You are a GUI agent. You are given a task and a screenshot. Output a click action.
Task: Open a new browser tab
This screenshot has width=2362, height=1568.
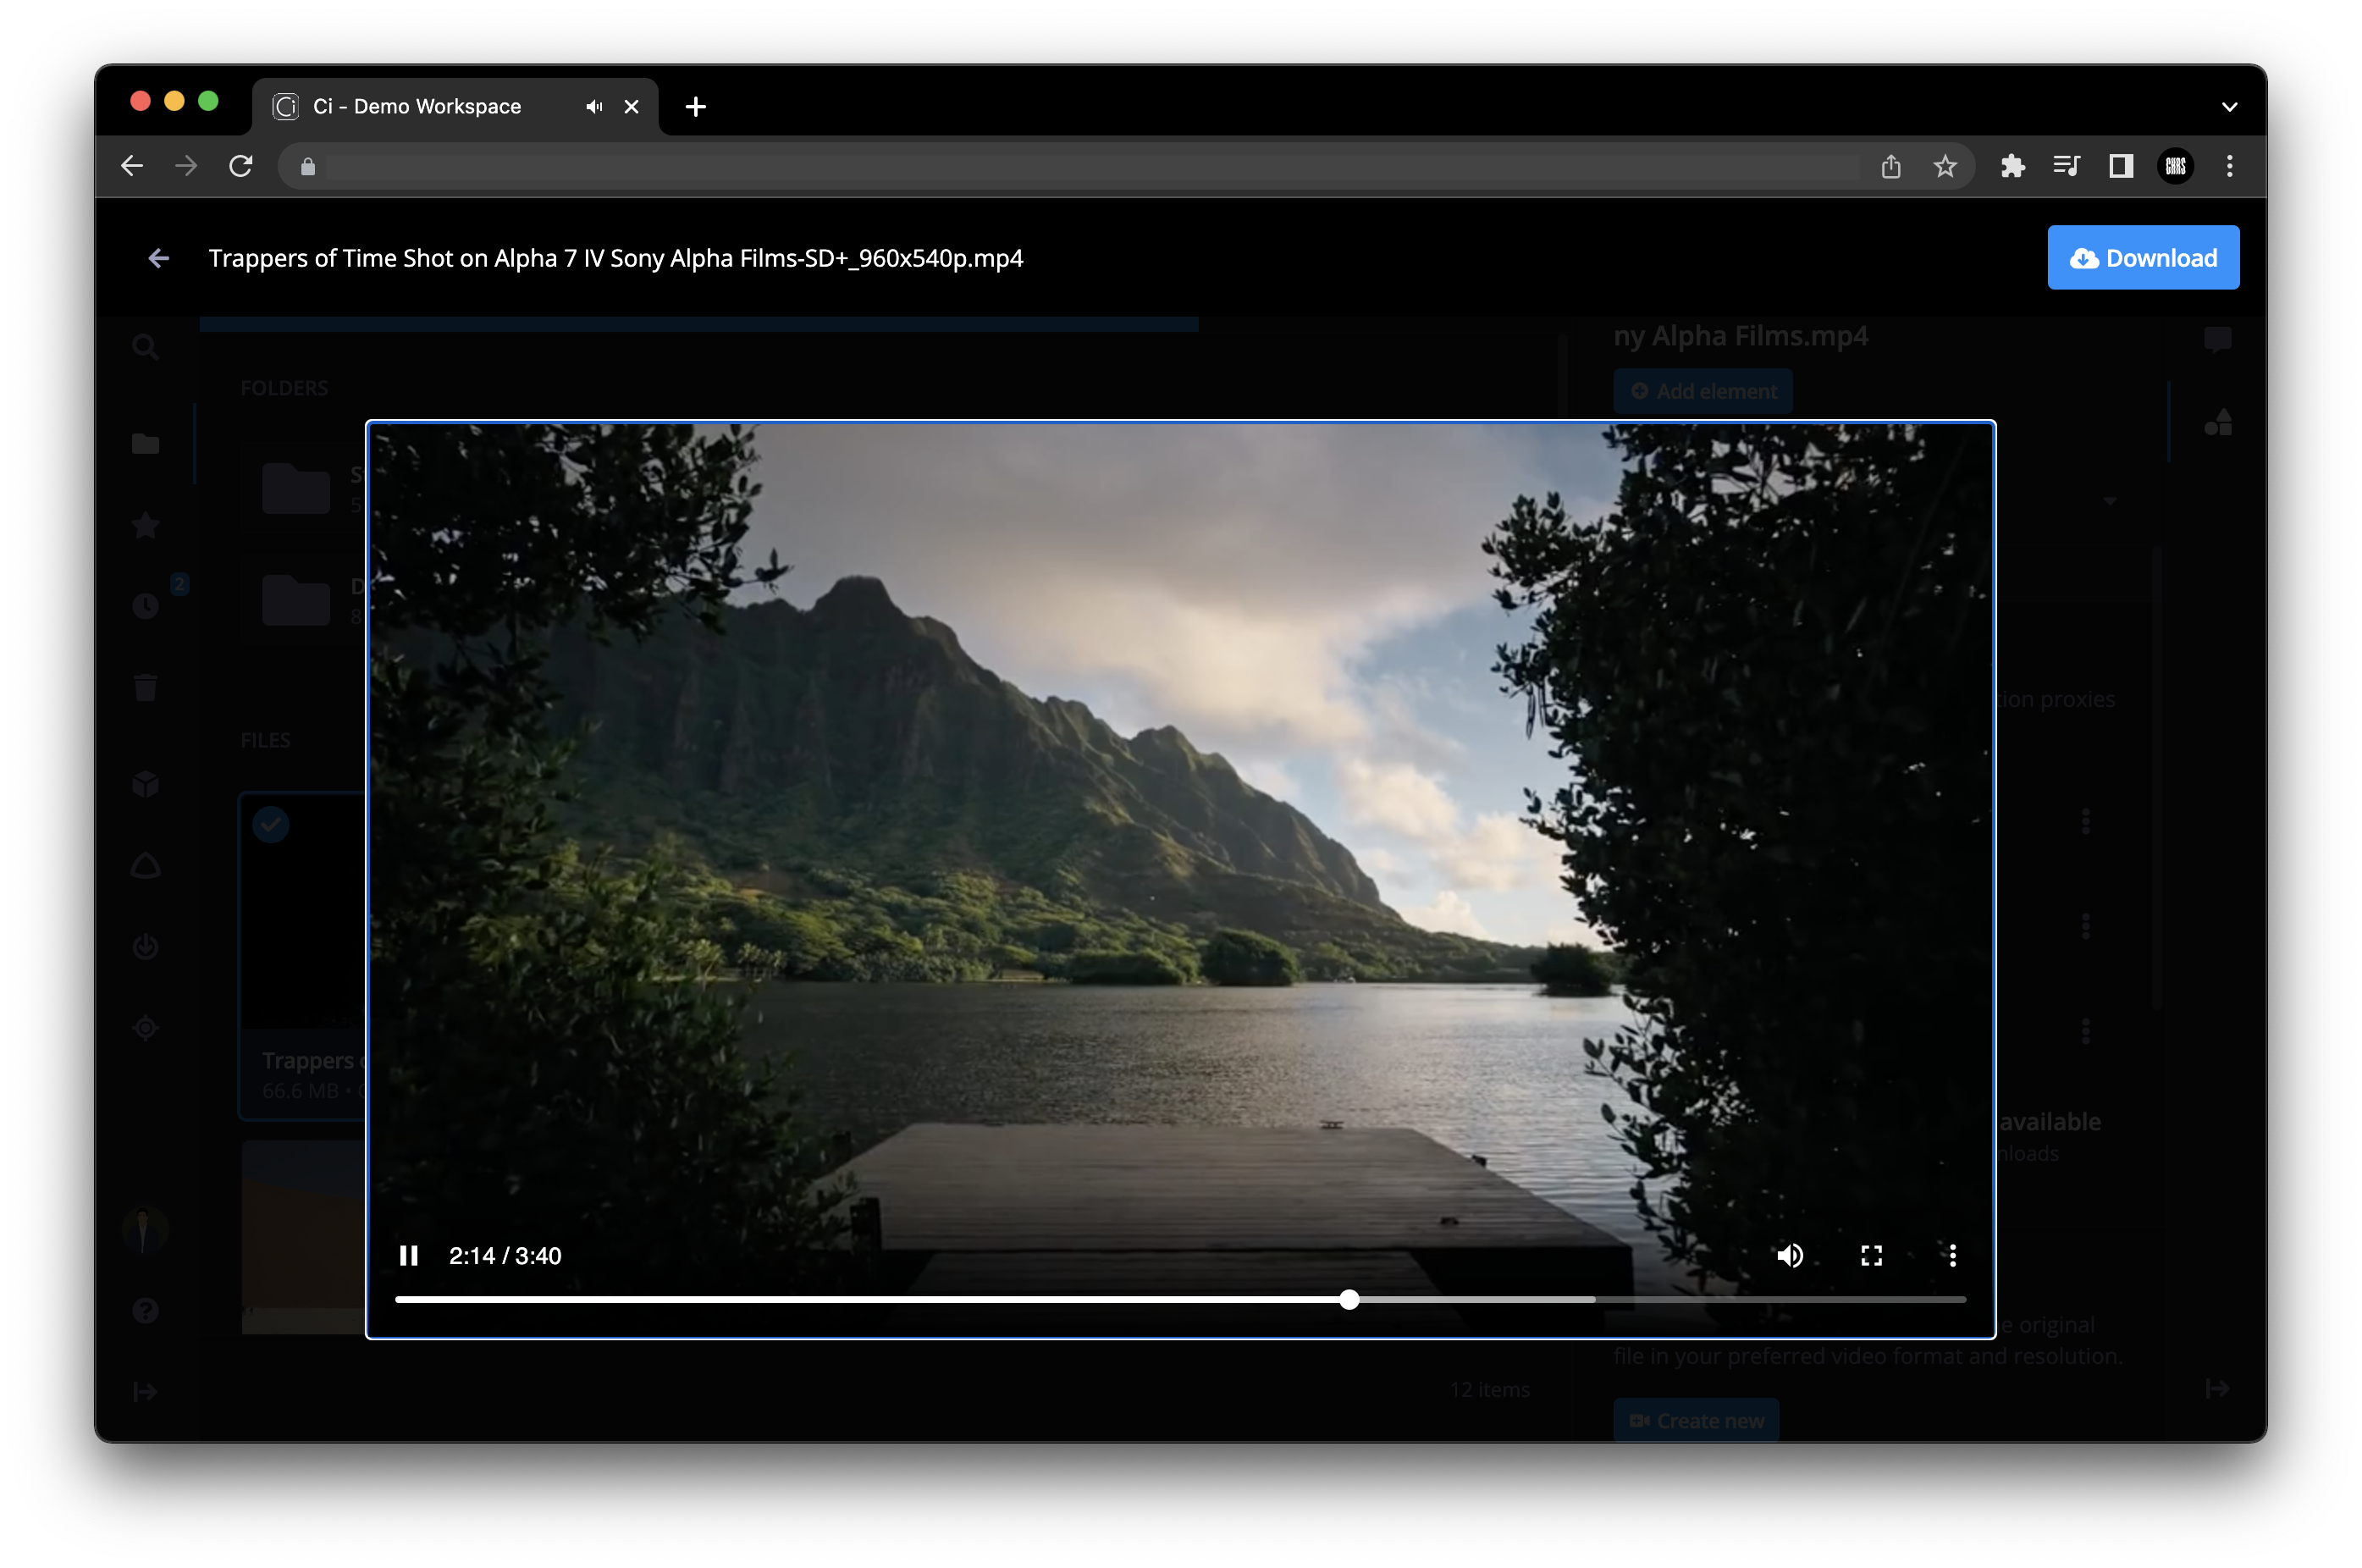696,106
